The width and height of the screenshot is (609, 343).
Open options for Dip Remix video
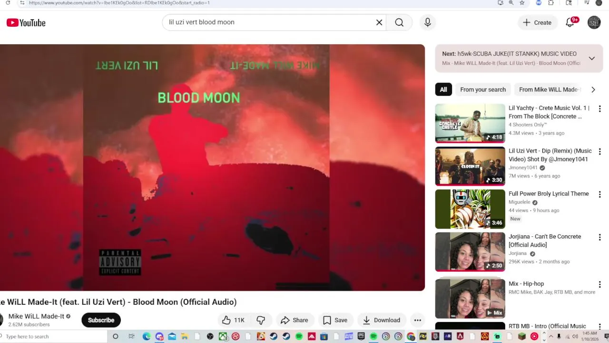pos(599,151)
